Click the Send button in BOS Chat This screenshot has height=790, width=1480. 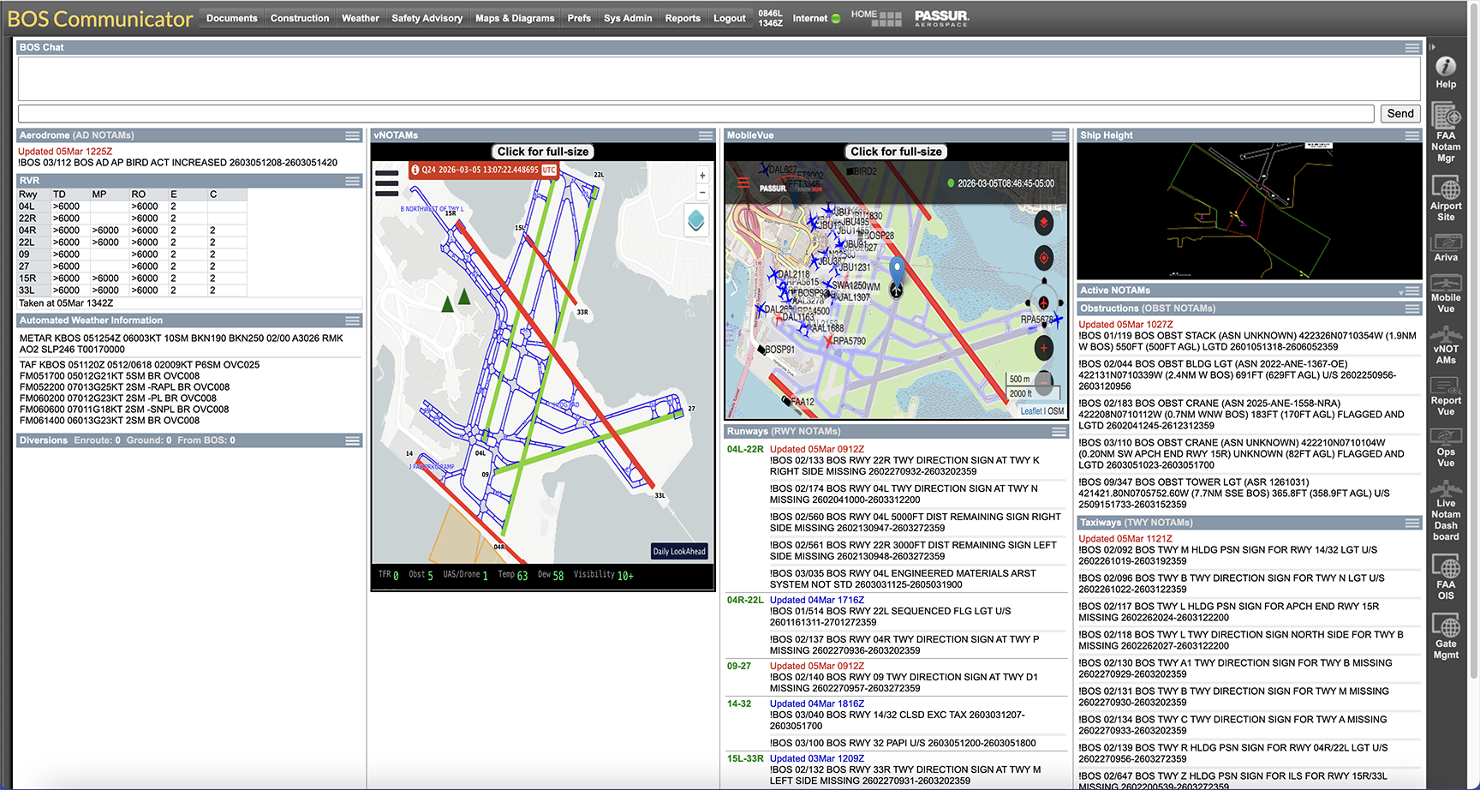[x=1399, y=114]
